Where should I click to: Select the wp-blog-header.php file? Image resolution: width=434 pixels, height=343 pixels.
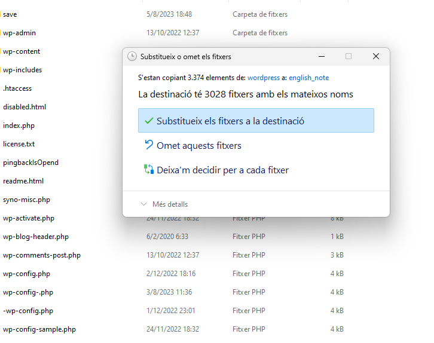pyautogui.click(x=35, y=237)
